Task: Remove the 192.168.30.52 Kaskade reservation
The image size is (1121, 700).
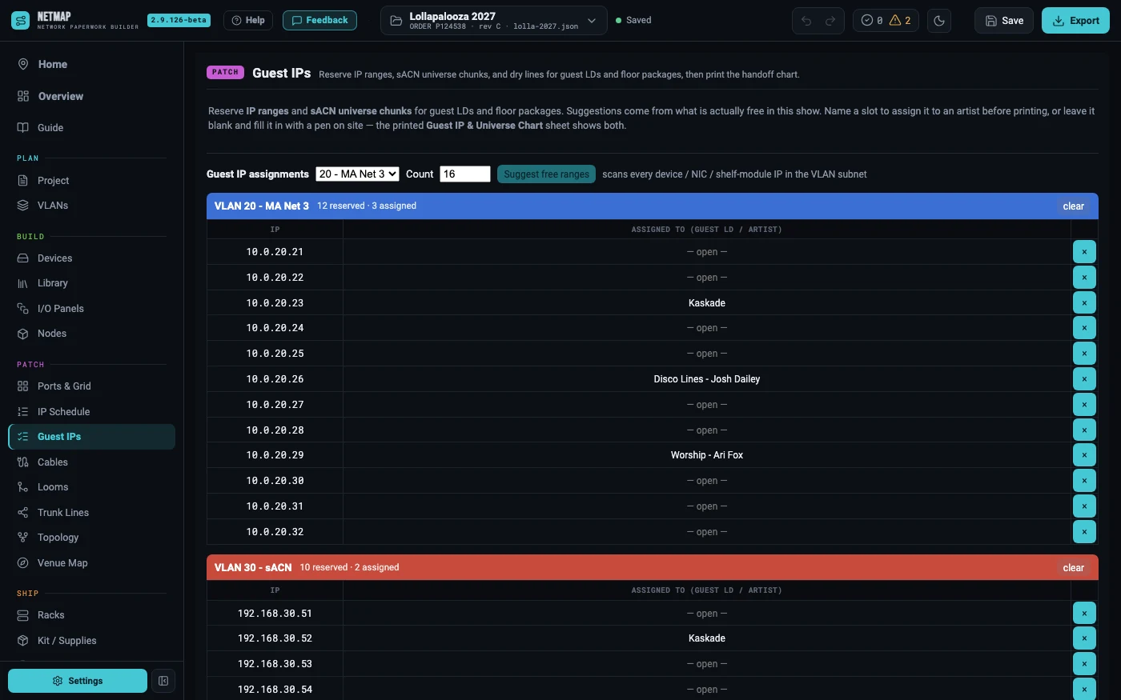Action: pos(1084,638)
